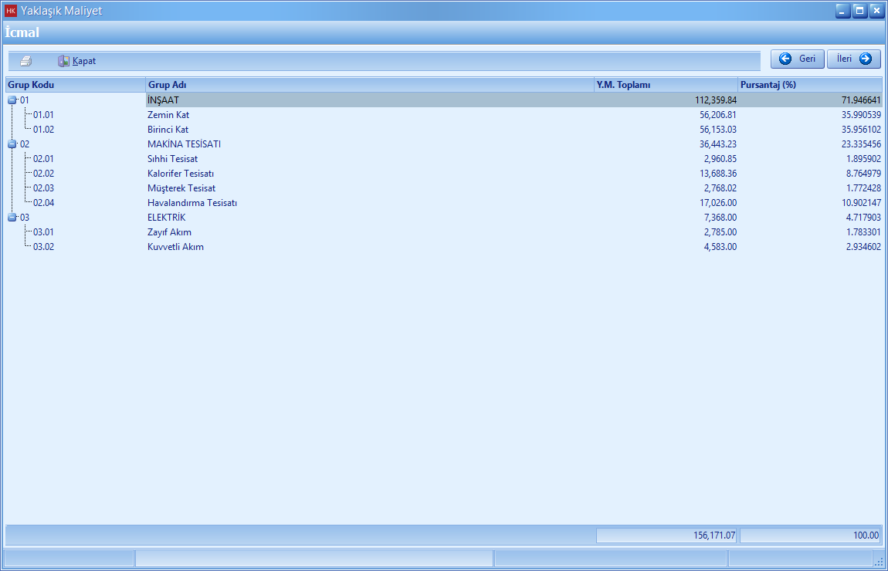Screen dimensions: 888x571
Task: Collapse the 03 ELEKTRİK tree group
Action: tap(12, 218)
